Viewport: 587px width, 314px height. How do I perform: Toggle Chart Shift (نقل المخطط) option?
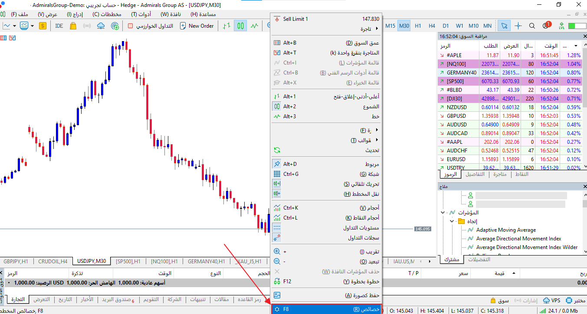326,194
